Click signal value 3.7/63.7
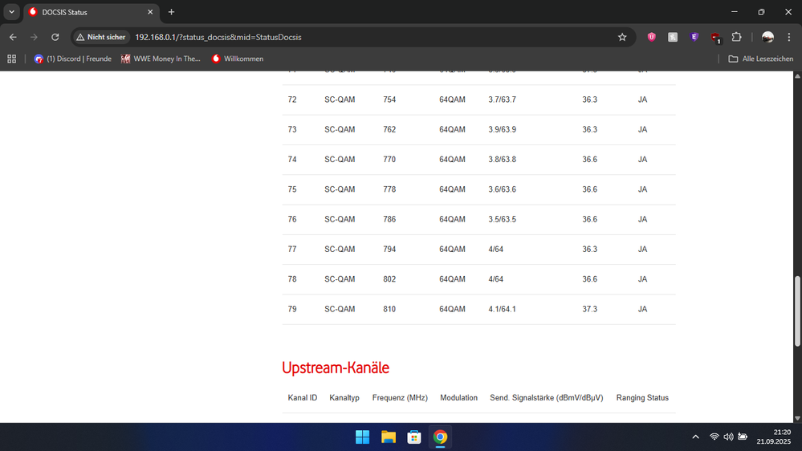Viewport: 802px width, 451px height. (x=502, y=100)
